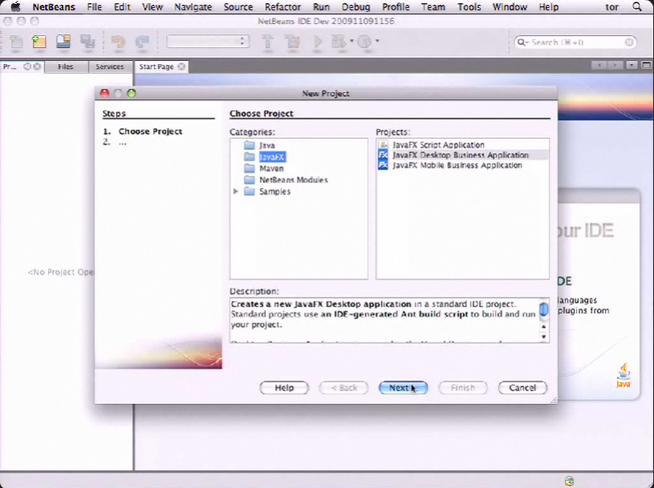The width and height of the screenshot is (654, 488).
Task: Click the Clean and Build icon
Action: click(293, 42)
